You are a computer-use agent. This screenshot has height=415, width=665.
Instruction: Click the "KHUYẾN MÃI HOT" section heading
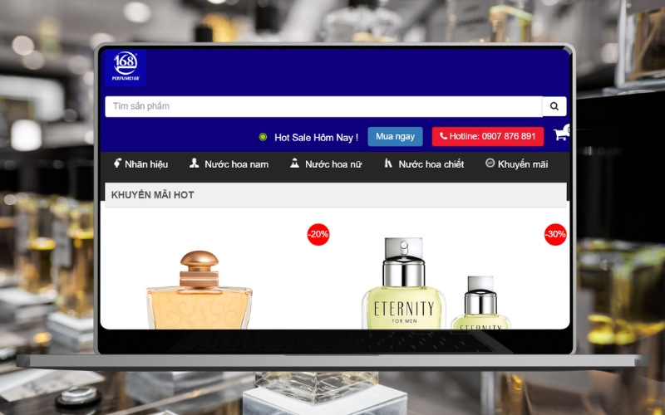point(153,195)
